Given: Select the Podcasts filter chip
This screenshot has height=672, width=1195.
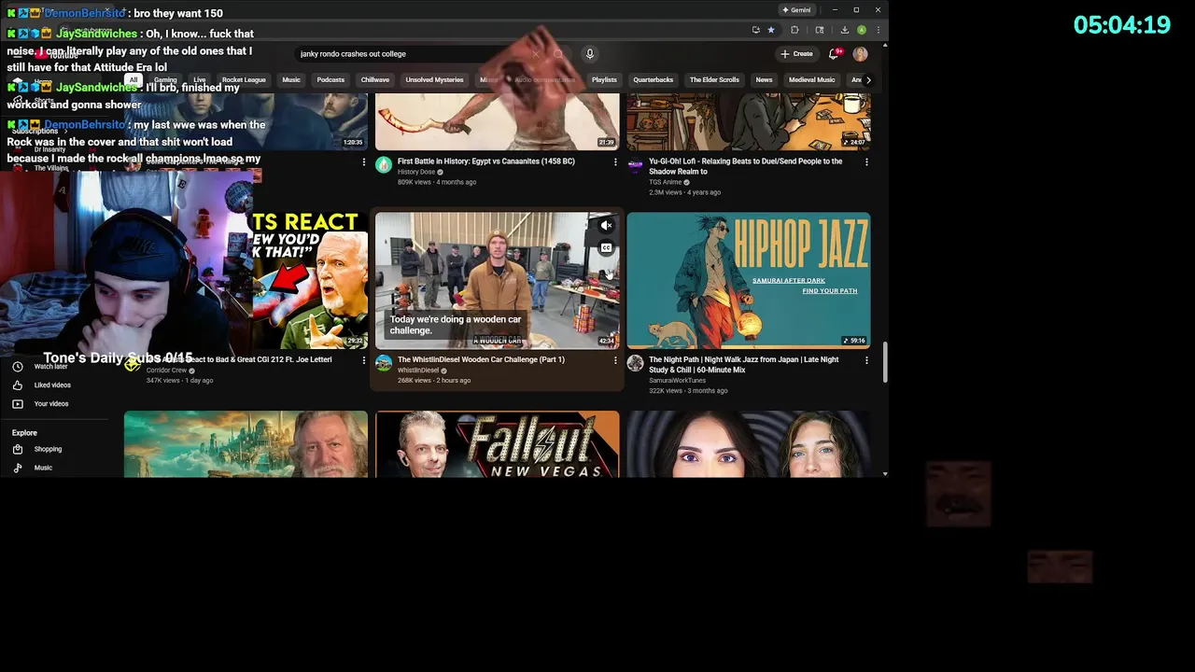Looking at the screenshot, I should 330,80.
